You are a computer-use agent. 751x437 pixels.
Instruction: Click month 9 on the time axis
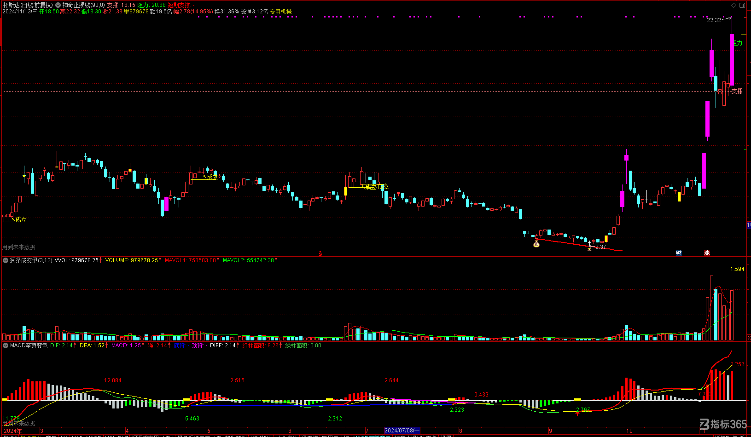[x=550, y=431]
